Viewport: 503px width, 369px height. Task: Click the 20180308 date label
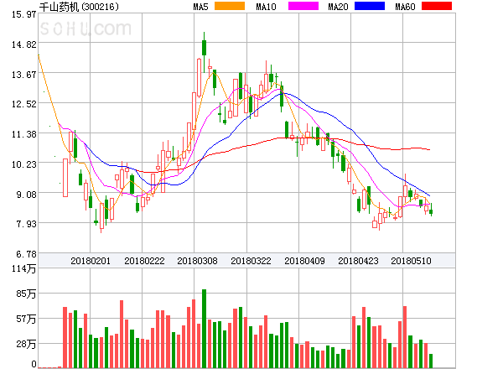(x=197, y=261)
